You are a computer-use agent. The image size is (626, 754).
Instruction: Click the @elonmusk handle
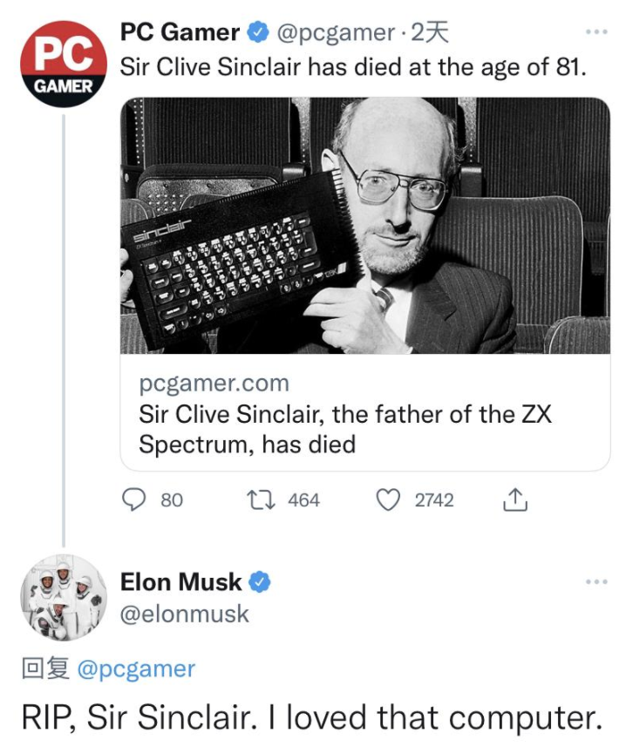(185, 614)
